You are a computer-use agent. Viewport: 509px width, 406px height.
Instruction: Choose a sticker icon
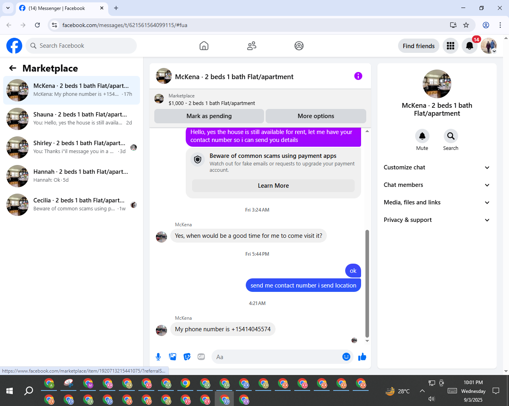(x=187, y=357)
